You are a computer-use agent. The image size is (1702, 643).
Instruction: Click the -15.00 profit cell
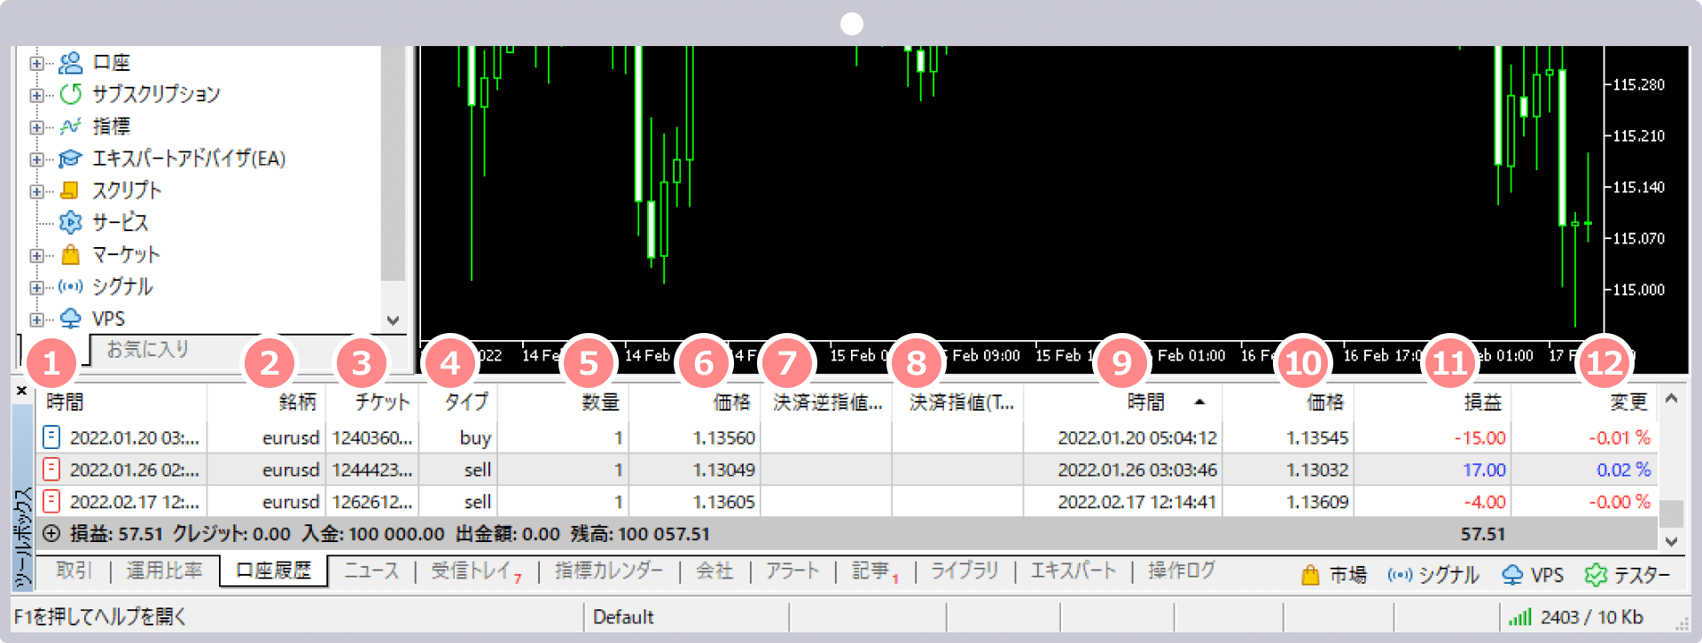[x=1479, y=438]
